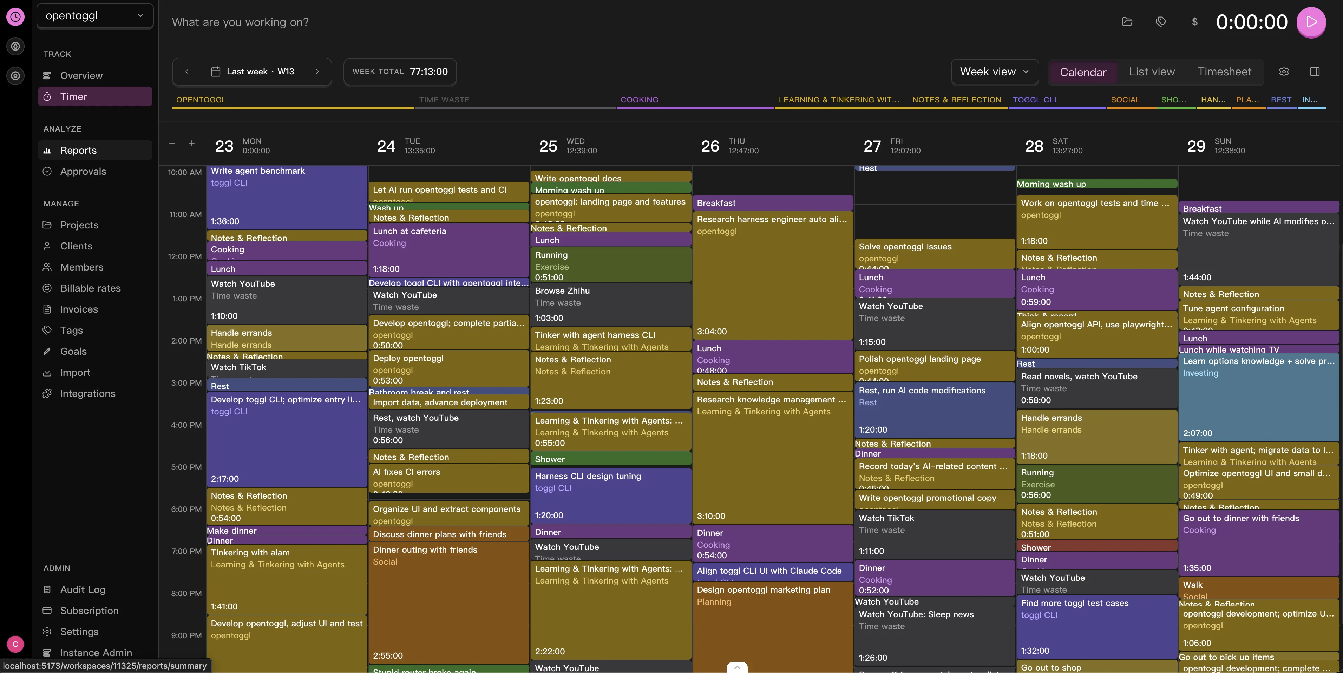Open Billable rates settings

[90, 288]
